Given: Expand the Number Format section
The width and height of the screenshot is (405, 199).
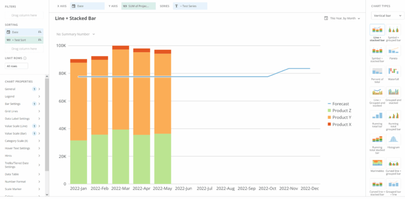Looking at the screenshot, I should [x=23, y=182].
